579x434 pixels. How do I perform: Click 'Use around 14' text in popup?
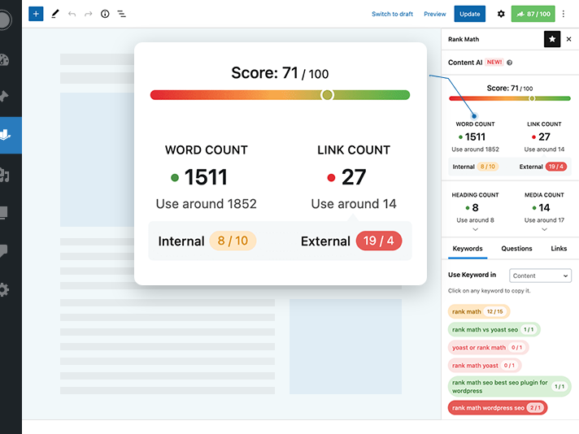[x=354, y=204]
